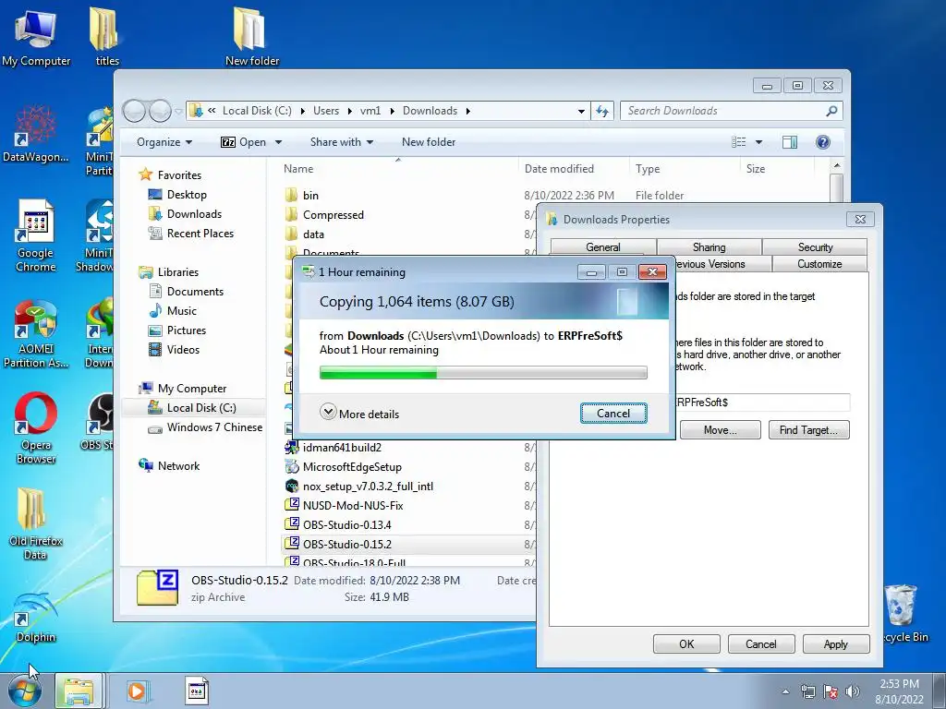Click the Move... button

click(x=720, y=430)
